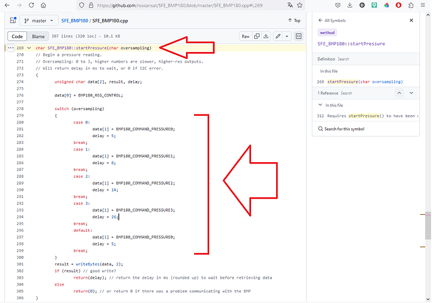Open more edit options dropdown arrow
Screen dimensions: 432x303
287,36
